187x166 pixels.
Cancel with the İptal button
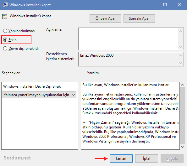click(x=146, y=158)
